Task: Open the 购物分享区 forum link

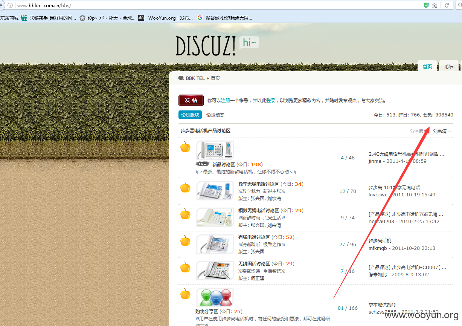Action: coord(207,312)
